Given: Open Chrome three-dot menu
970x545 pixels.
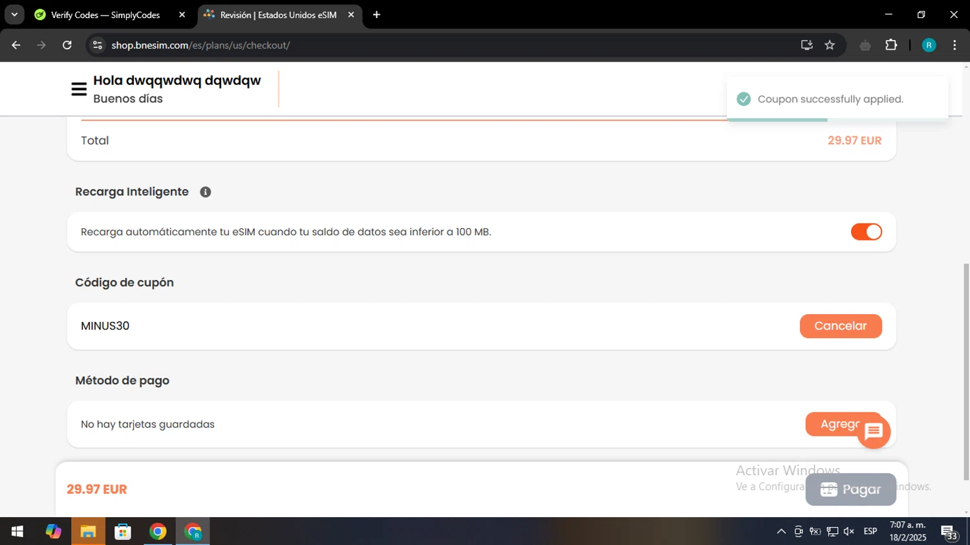Looking at the screenshot, I should click(954, 45).
